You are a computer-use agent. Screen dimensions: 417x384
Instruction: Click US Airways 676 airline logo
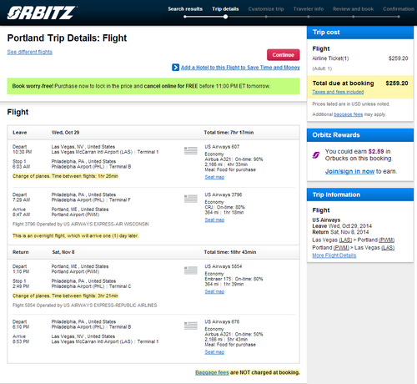pyautogui.click(x=191, y=326)
